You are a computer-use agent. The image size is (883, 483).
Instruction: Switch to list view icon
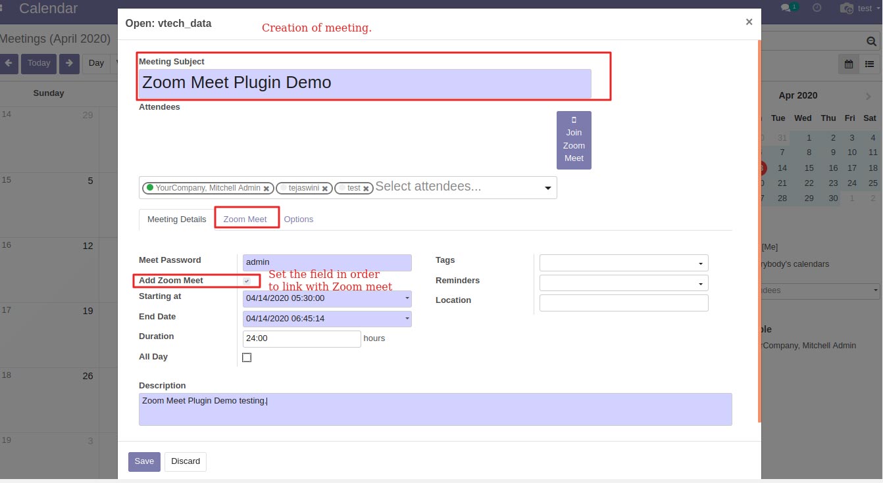pyautogui.click(x=869, y=64)
